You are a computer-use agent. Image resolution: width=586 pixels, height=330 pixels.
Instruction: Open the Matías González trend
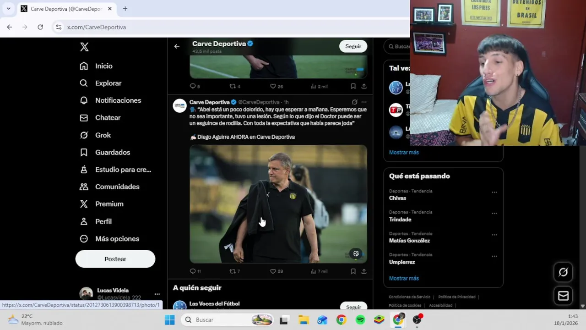409,241
